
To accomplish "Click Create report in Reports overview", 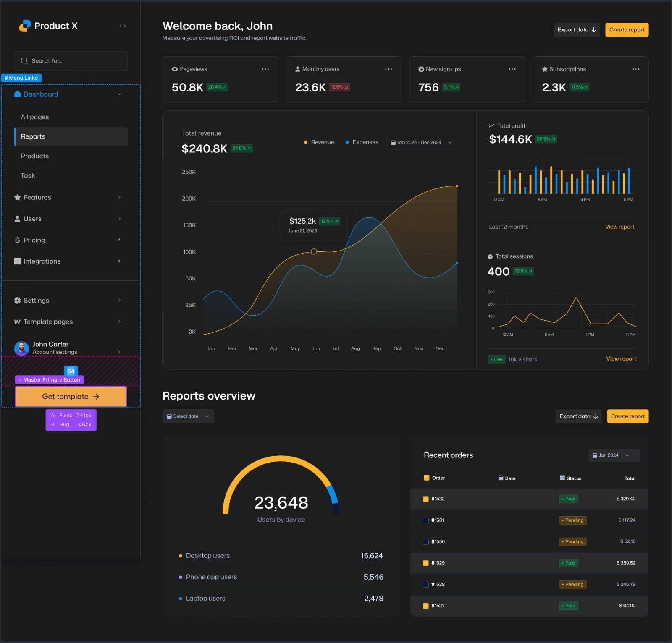I will click(628, 416).
